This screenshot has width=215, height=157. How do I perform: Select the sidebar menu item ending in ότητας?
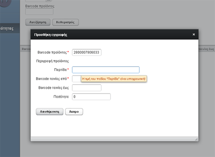click(10, 28)
